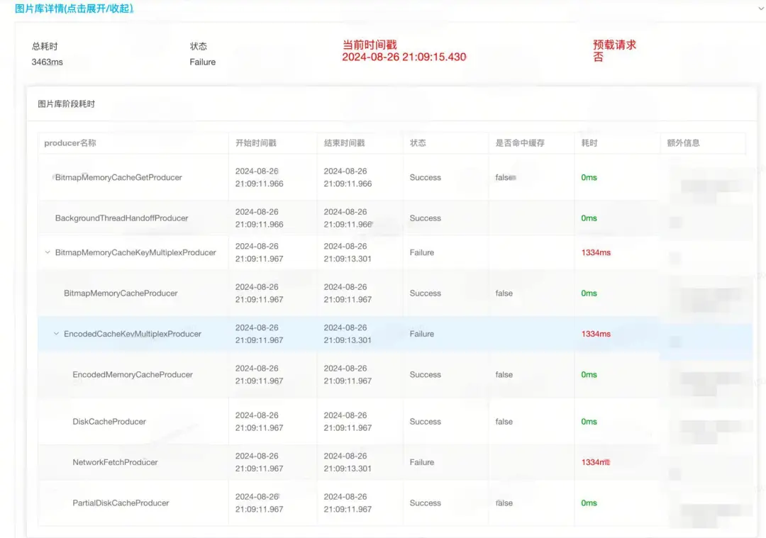Click Failure status in EncodedCacheKeyMultiplexProducer row
The height and width of the screenshot is (538, 766).
click(x=421, y=334)
